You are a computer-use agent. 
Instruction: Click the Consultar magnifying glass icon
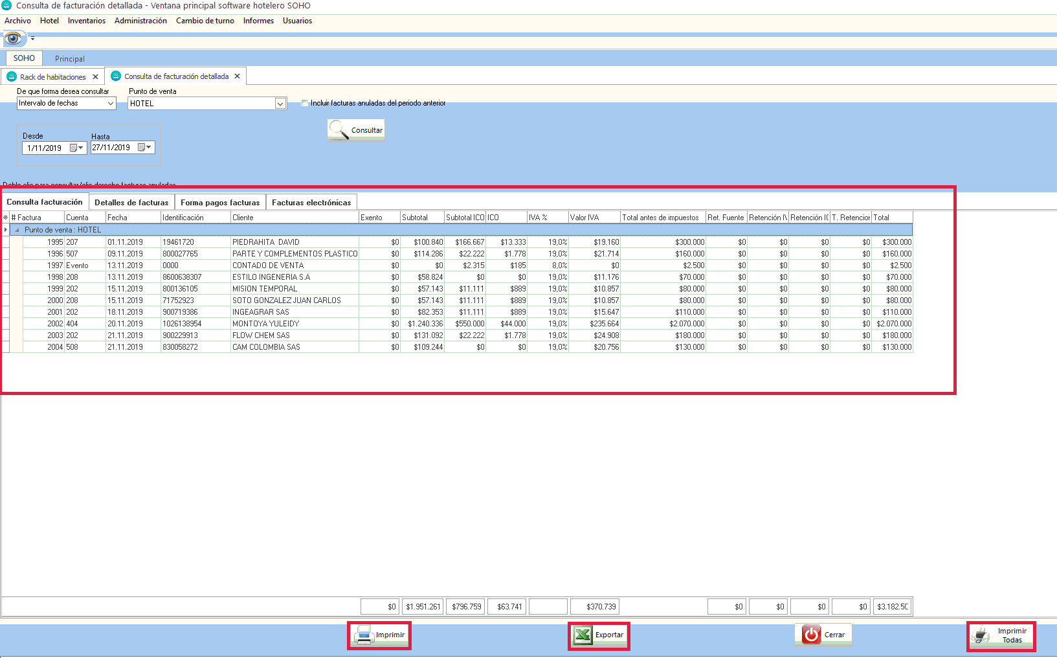click(339, 130)
